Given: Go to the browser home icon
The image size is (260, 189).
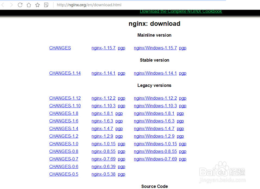Looking at the screenshot, I should (29, 5).
